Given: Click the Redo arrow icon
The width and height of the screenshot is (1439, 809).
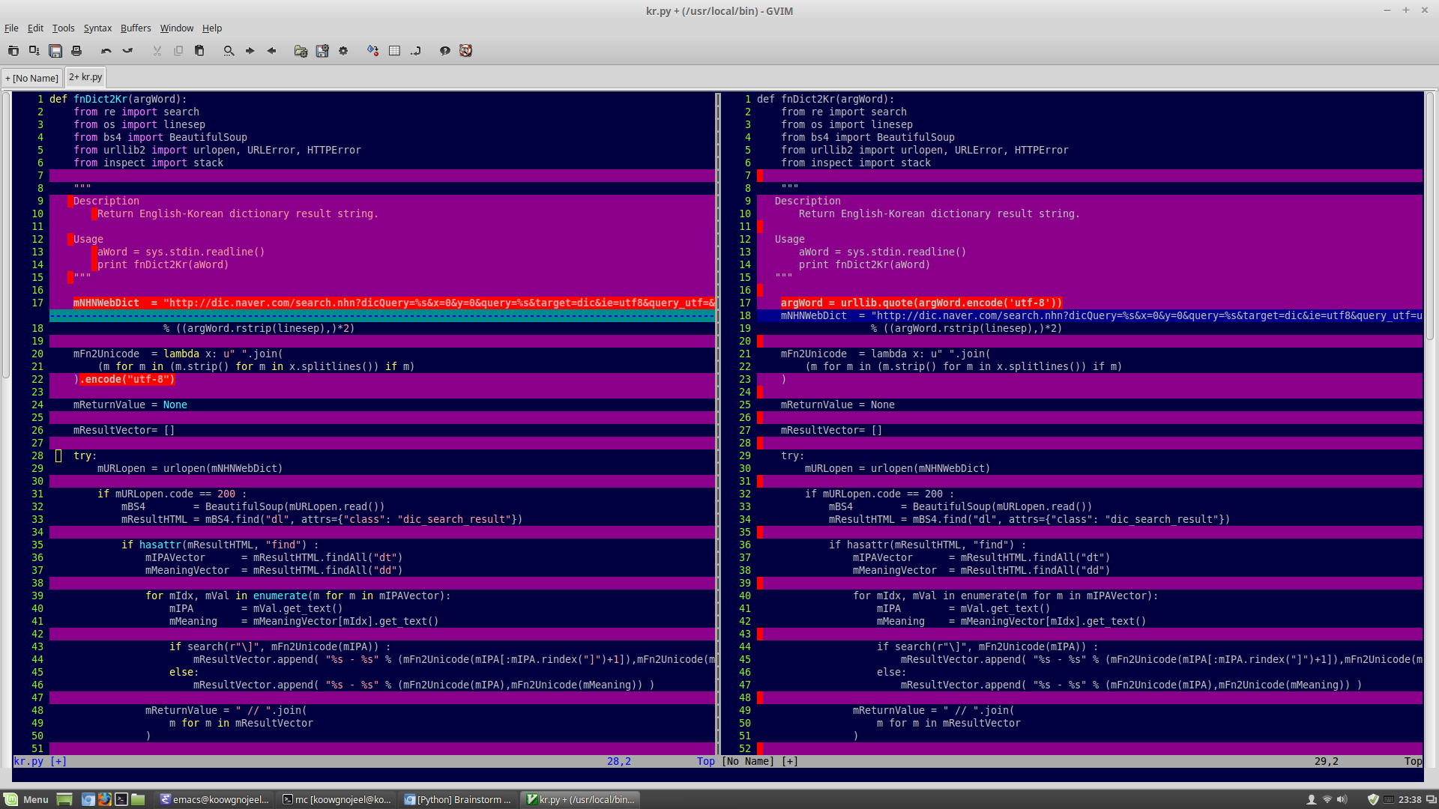Looking at the screenshot, I should tap(127, 51).
